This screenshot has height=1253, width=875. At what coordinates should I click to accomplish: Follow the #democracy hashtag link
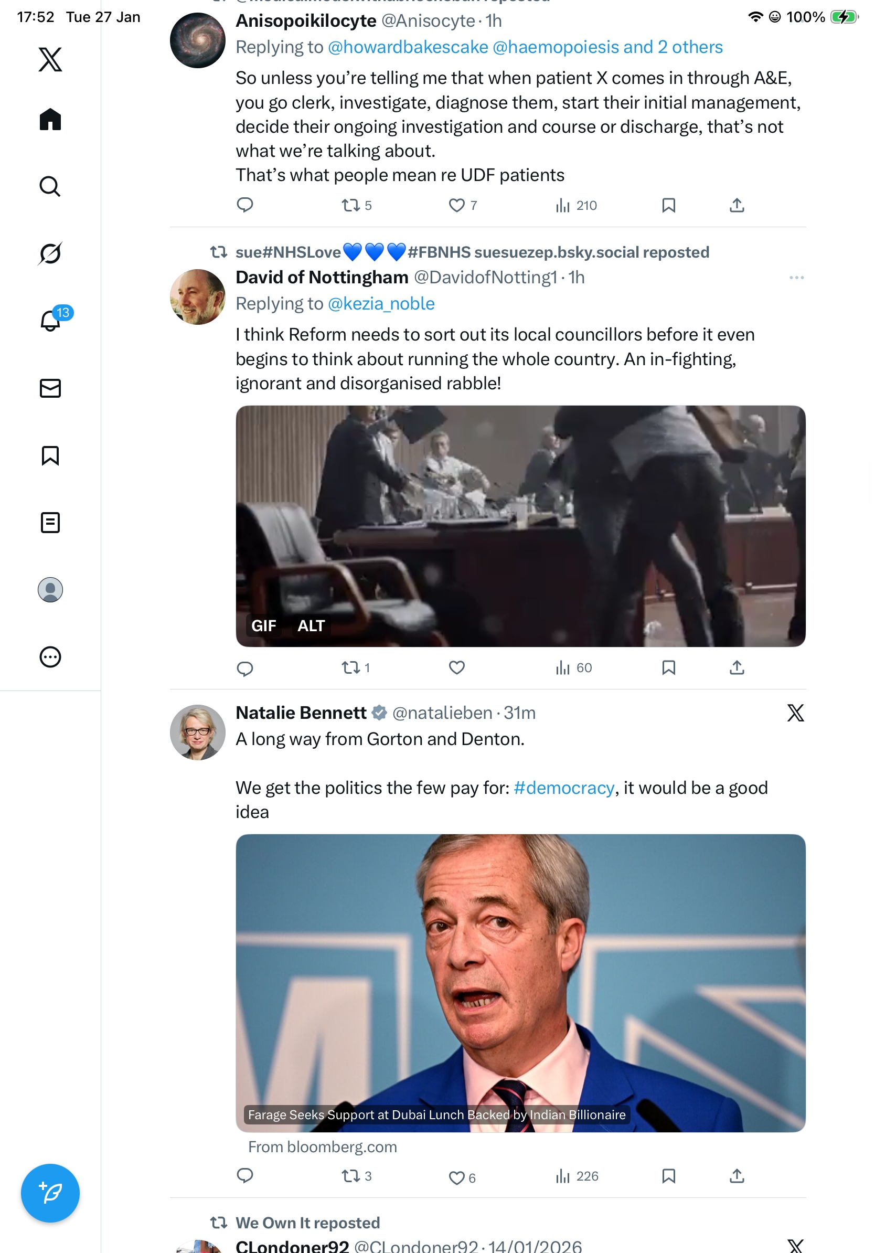click(x=563, y=788)
